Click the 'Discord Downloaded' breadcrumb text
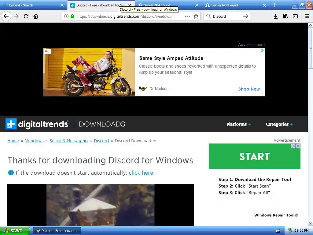 coord(136,141)
